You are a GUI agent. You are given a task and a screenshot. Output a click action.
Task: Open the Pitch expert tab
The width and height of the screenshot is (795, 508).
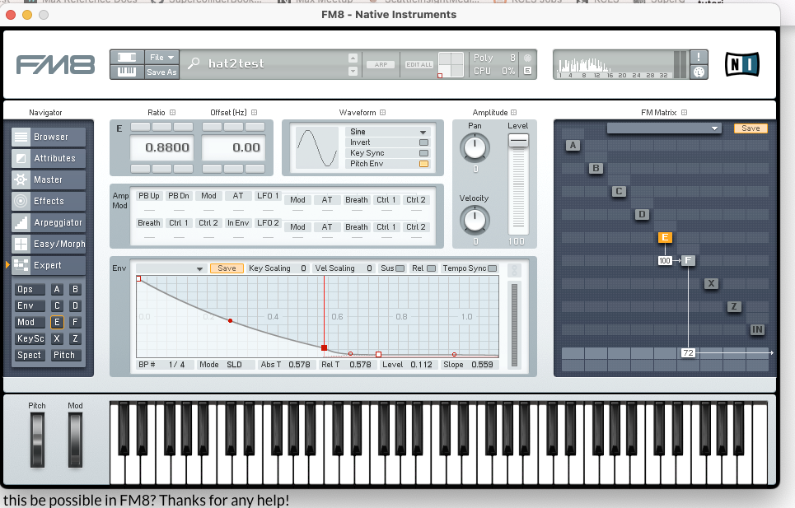pos(65,355)
